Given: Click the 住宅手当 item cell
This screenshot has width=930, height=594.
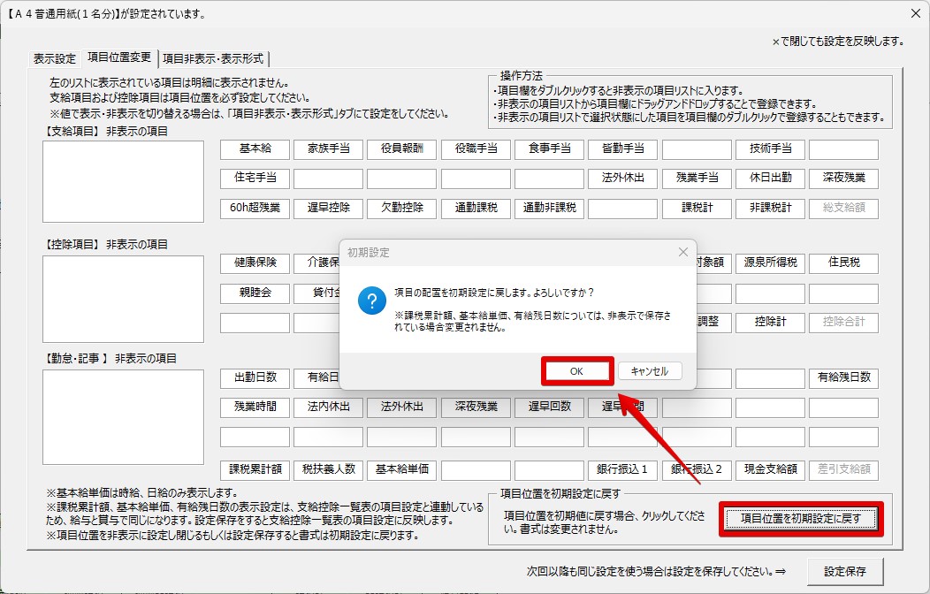Looking at the screenshot, I should [255, 178].
